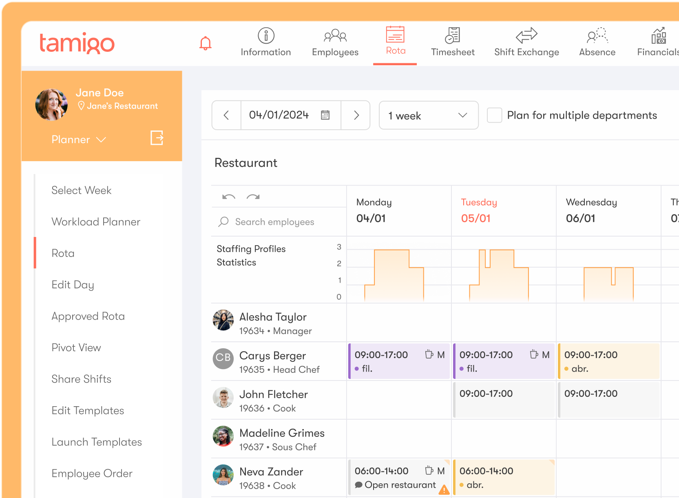Click the log out icon in profile panel
679x498 pixels.
coord(157,138)
